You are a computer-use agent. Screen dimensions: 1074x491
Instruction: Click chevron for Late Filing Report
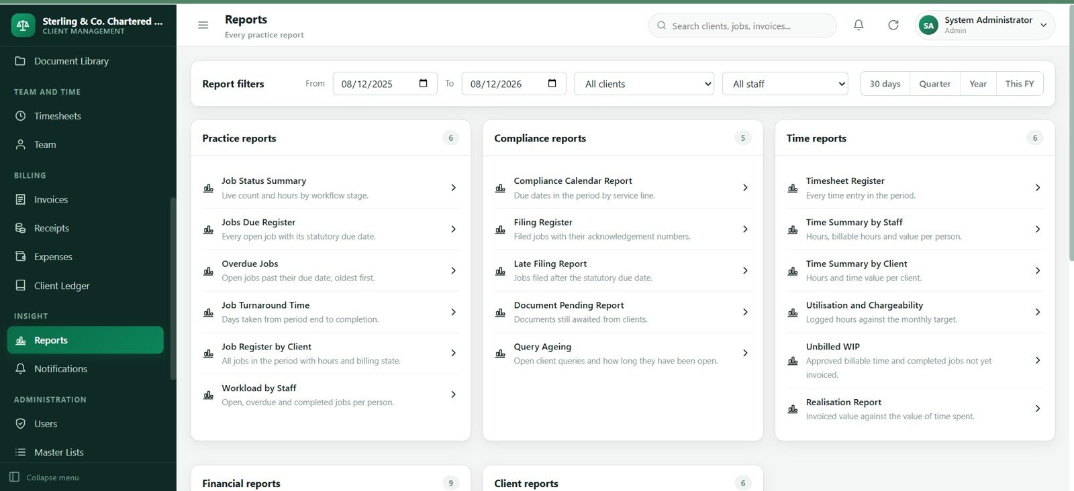745,271
